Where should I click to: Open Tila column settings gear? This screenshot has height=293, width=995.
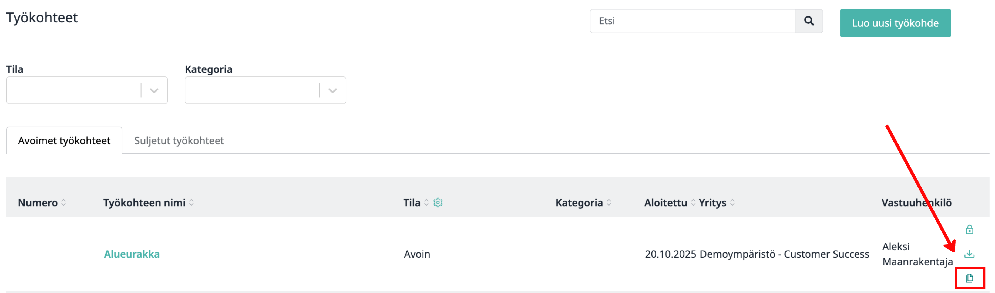tap(438, 202)
